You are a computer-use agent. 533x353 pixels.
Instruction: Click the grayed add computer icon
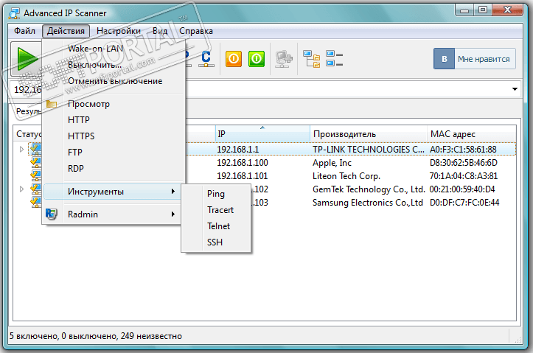pyautogui.click(x=284, y=59)
